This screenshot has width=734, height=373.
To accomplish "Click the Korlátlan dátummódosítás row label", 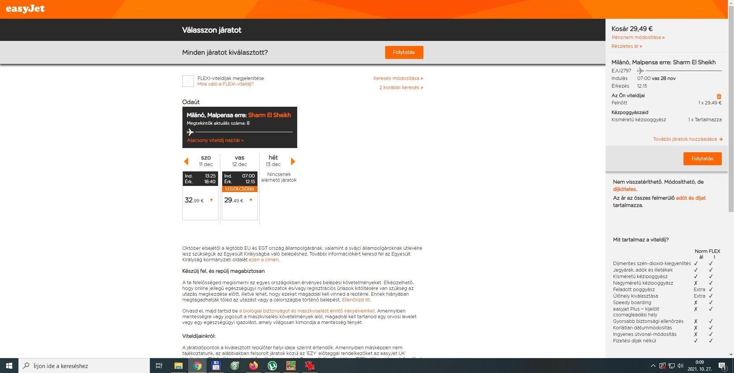I will [x=642, y=328].
